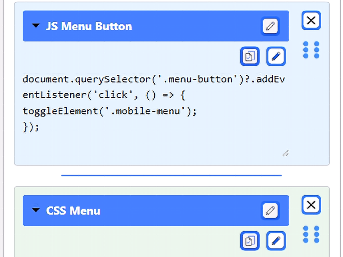
Task: Collapse the JS Menu Button section triangle
Action: (x=36, y=26)
